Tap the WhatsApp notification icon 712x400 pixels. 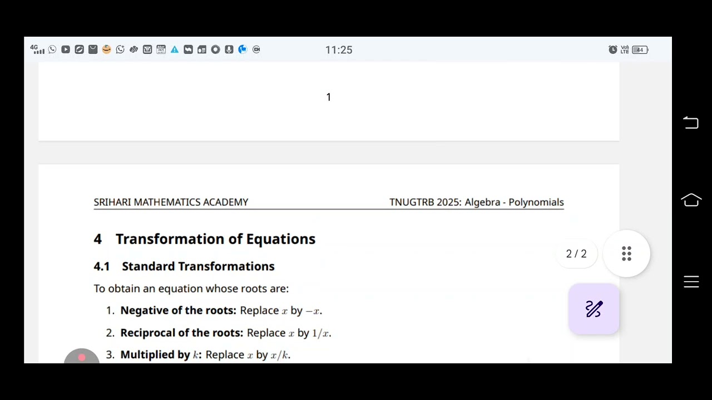pos(52,49)
